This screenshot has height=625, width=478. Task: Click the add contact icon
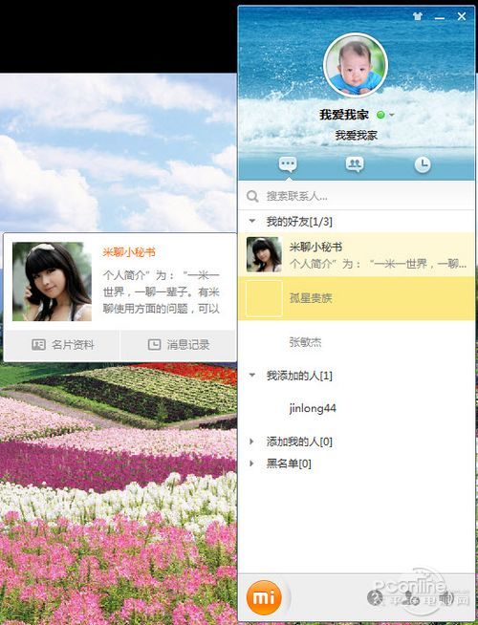411,597
